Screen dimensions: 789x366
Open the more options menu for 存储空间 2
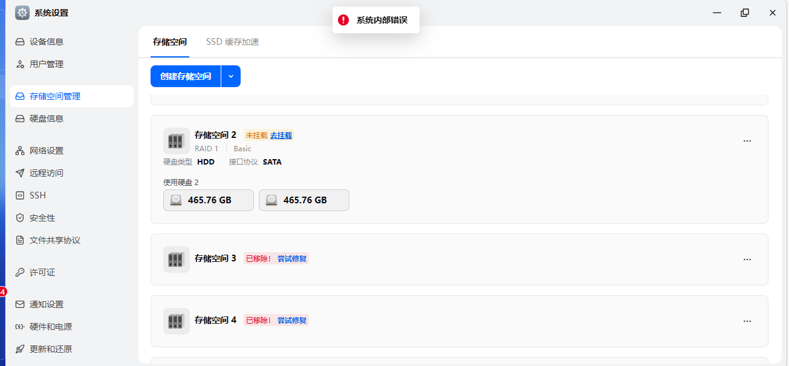coord(747,141)
